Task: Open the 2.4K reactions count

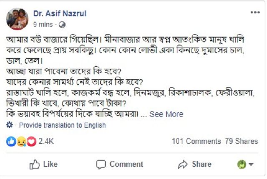Action: tap(46, 141)
